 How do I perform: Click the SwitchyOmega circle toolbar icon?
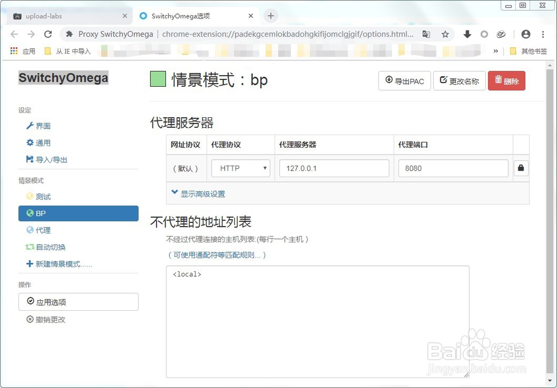coord(484,34)
